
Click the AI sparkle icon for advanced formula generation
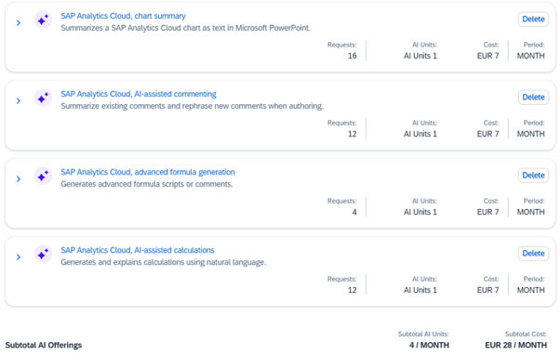[x=43, y=176]
